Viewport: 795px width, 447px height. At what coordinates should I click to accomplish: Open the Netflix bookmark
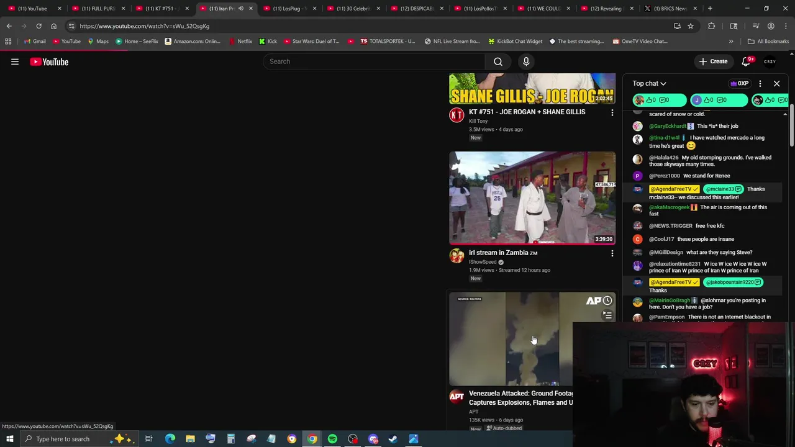(240, 41)
